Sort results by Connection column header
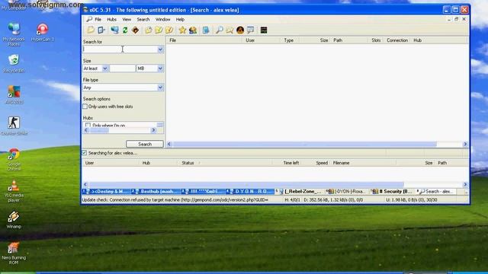 click(x=397, y=40)
